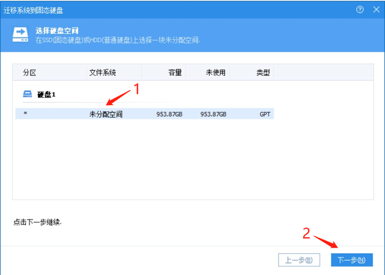
Task: Click the 硬盘1 disk drive icon
Action: click(27, 94)
